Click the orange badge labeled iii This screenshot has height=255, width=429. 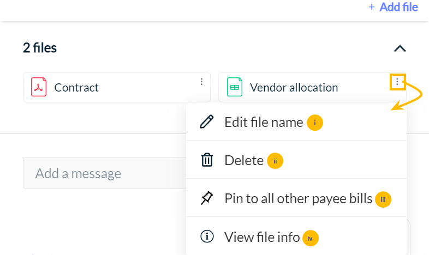click(383, 199)
